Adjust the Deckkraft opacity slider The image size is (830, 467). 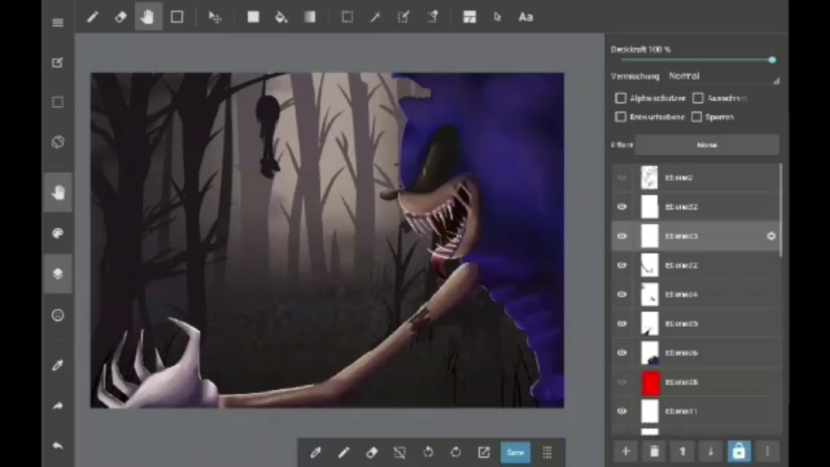click(x=696, y=60)
